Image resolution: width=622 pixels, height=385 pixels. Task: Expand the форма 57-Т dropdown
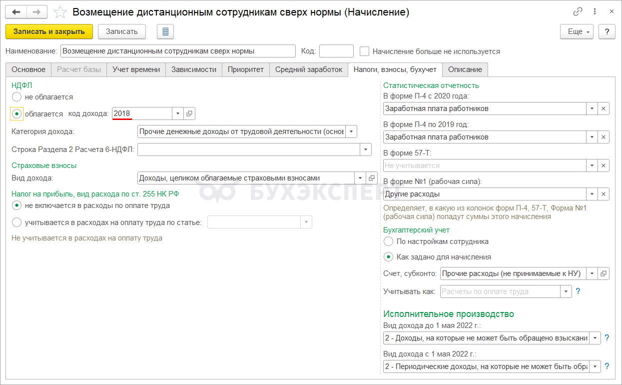[592, 165]
